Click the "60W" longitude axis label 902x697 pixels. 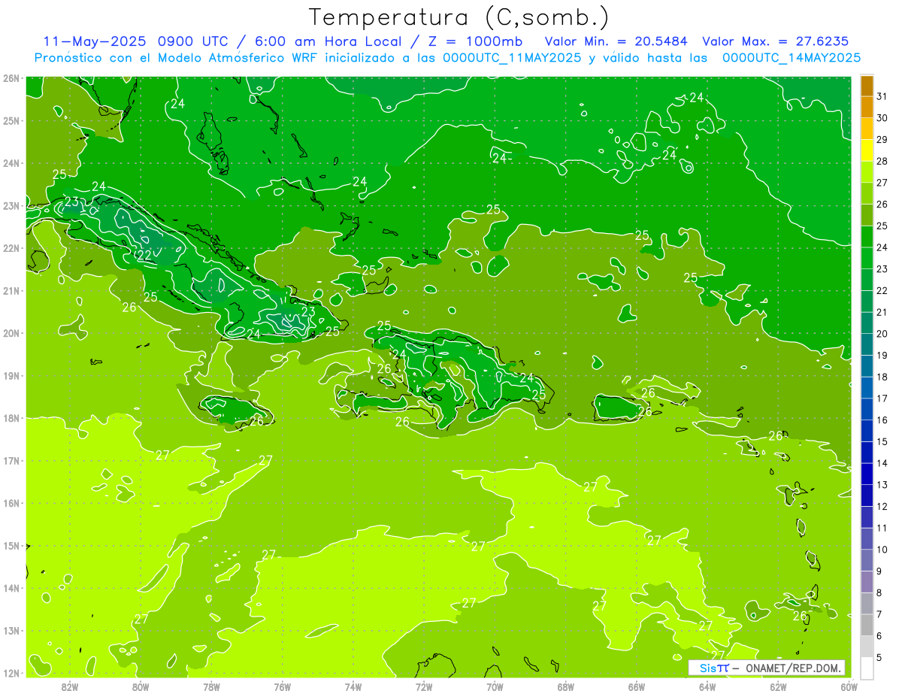coord(849,687)
